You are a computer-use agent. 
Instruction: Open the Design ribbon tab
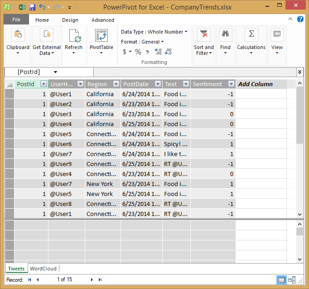point(70,20)
